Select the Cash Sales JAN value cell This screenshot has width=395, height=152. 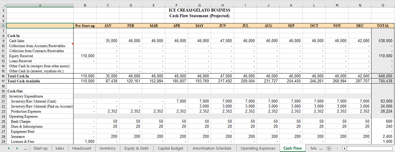[108, 41]
